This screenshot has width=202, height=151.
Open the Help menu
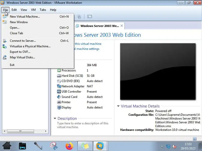point(53,10)
